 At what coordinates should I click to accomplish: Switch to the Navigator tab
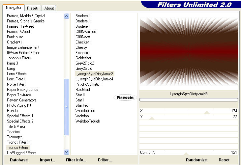[x=14, y=8]
